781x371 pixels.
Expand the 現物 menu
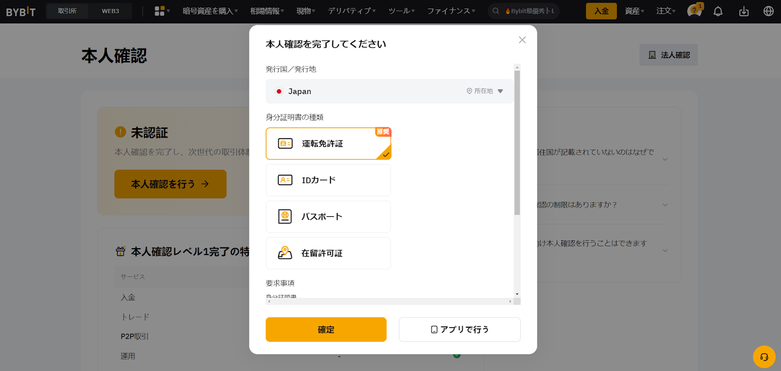306,11
